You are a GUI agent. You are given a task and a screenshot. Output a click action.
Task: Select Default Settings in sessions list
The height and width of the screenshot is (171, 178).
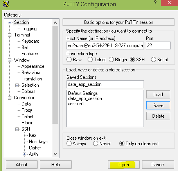(x=83, y=93)
